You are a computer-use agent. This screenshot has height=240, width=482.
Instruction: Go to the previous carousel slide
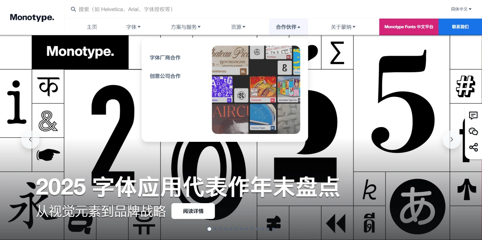(30, 140)
